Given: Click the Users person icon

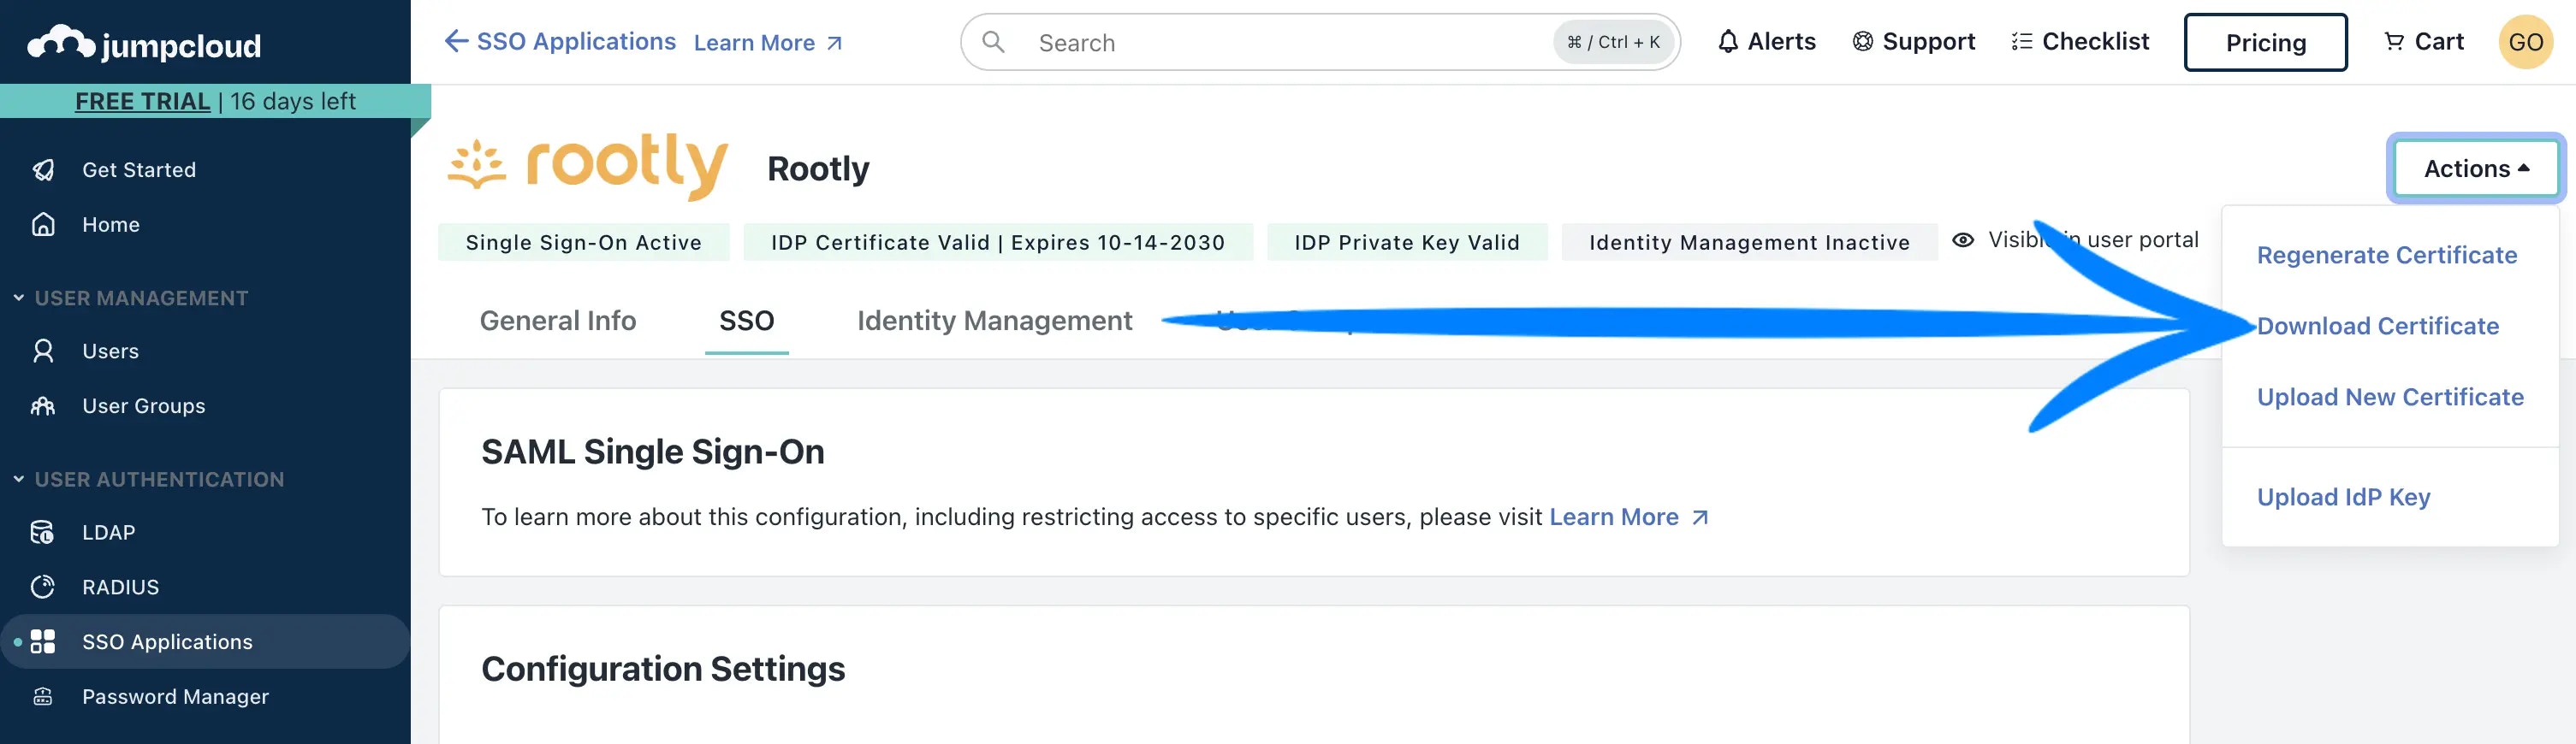Looking at the screenshot, I should (x=43, y=351).
